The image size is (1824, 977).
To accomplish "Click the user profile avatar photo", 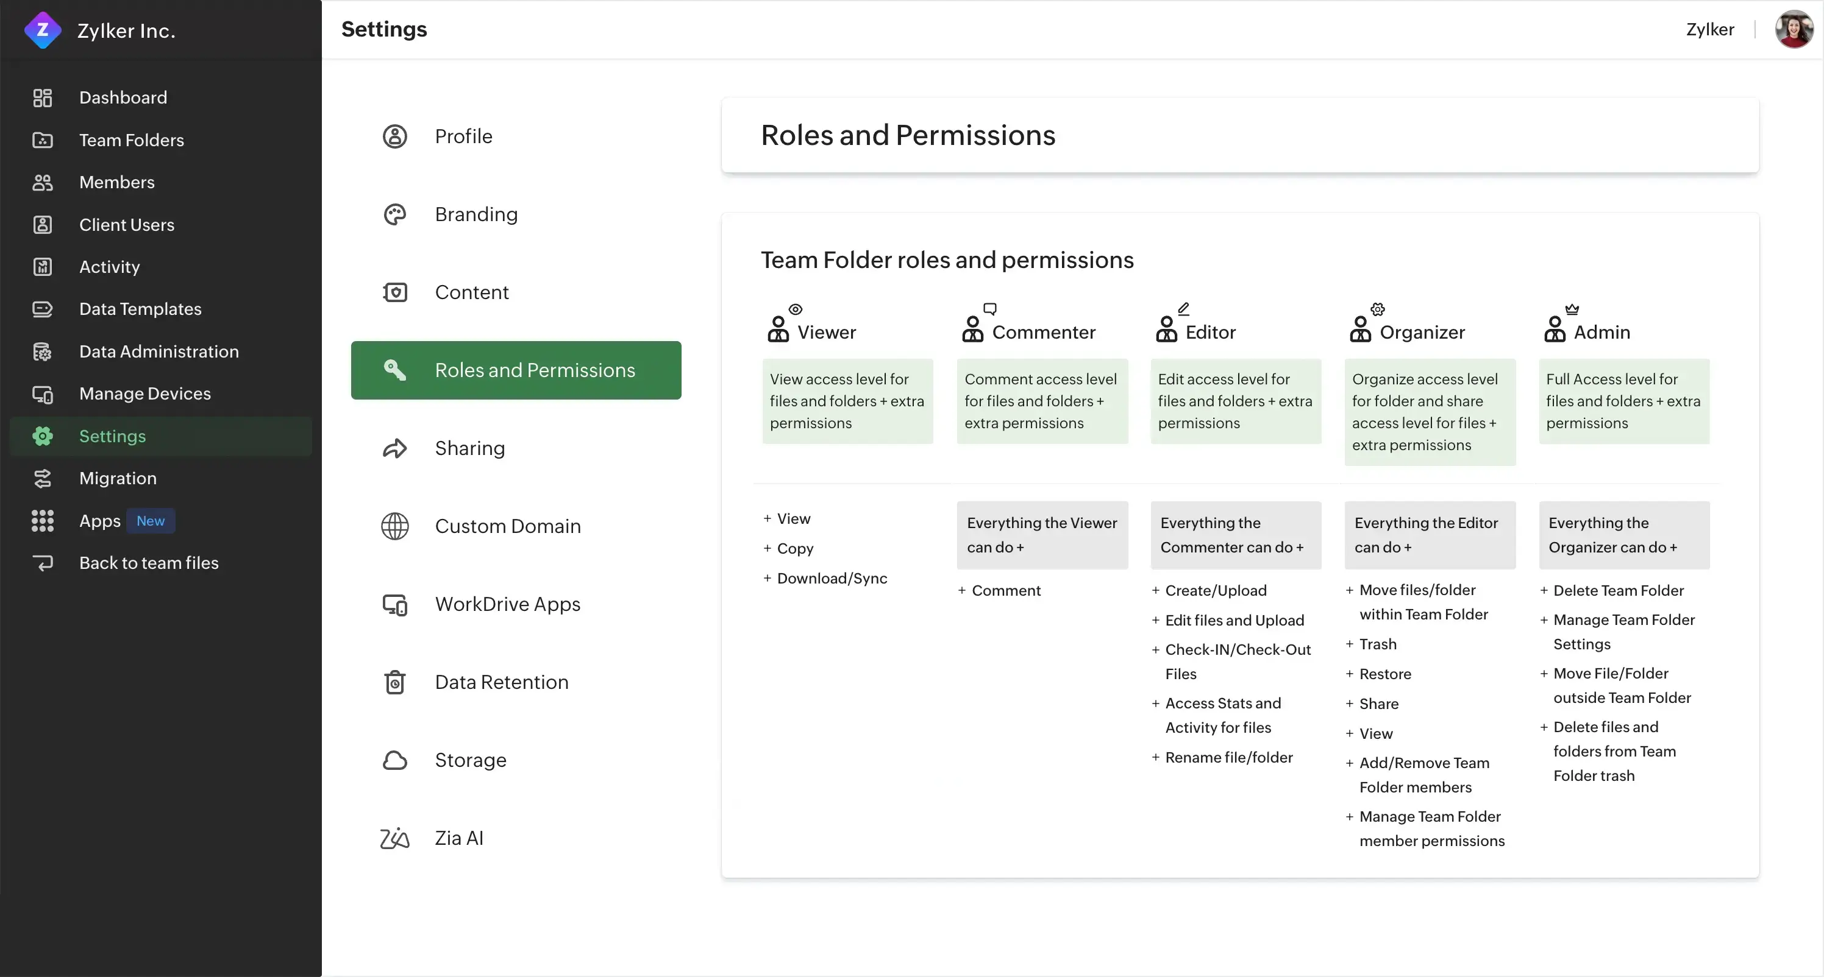I will click(x=1794, y=29).
